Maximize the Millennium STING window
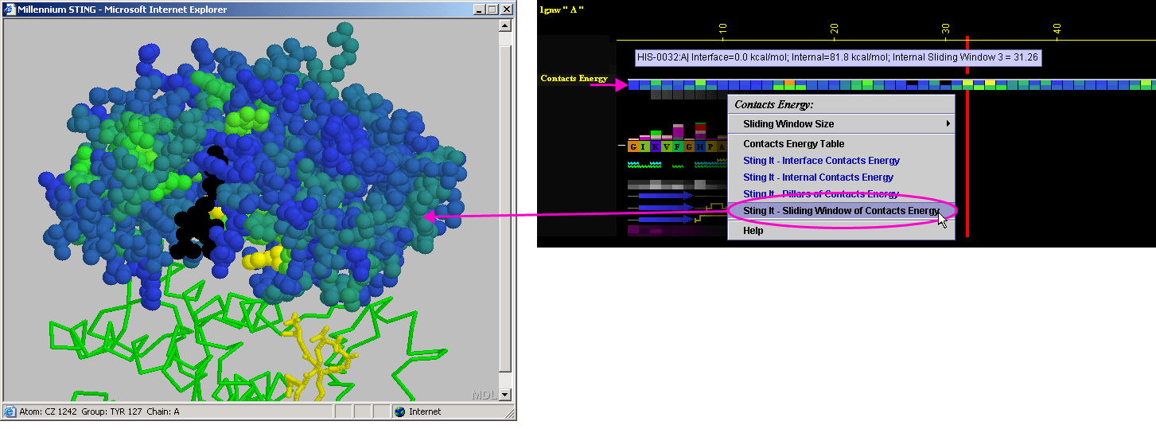 coord(491,10)
